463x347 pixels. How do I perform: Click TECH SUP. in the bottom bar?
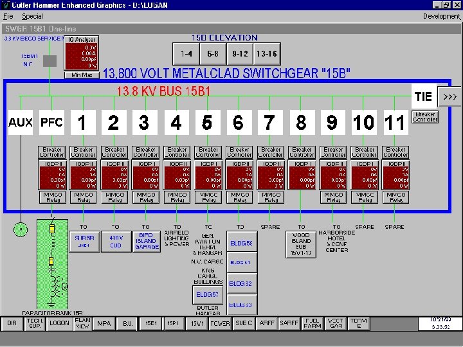[35, 323]
